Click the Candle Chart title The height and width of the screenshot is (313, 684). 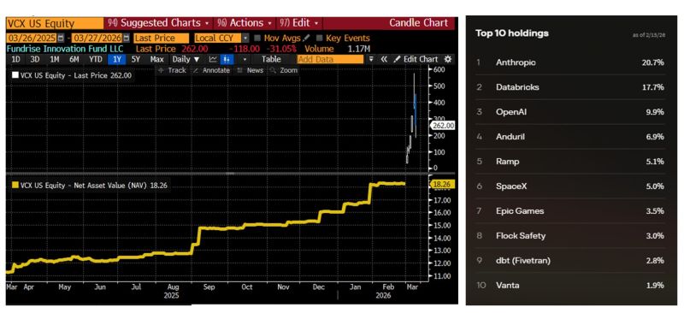click(418, 23)
